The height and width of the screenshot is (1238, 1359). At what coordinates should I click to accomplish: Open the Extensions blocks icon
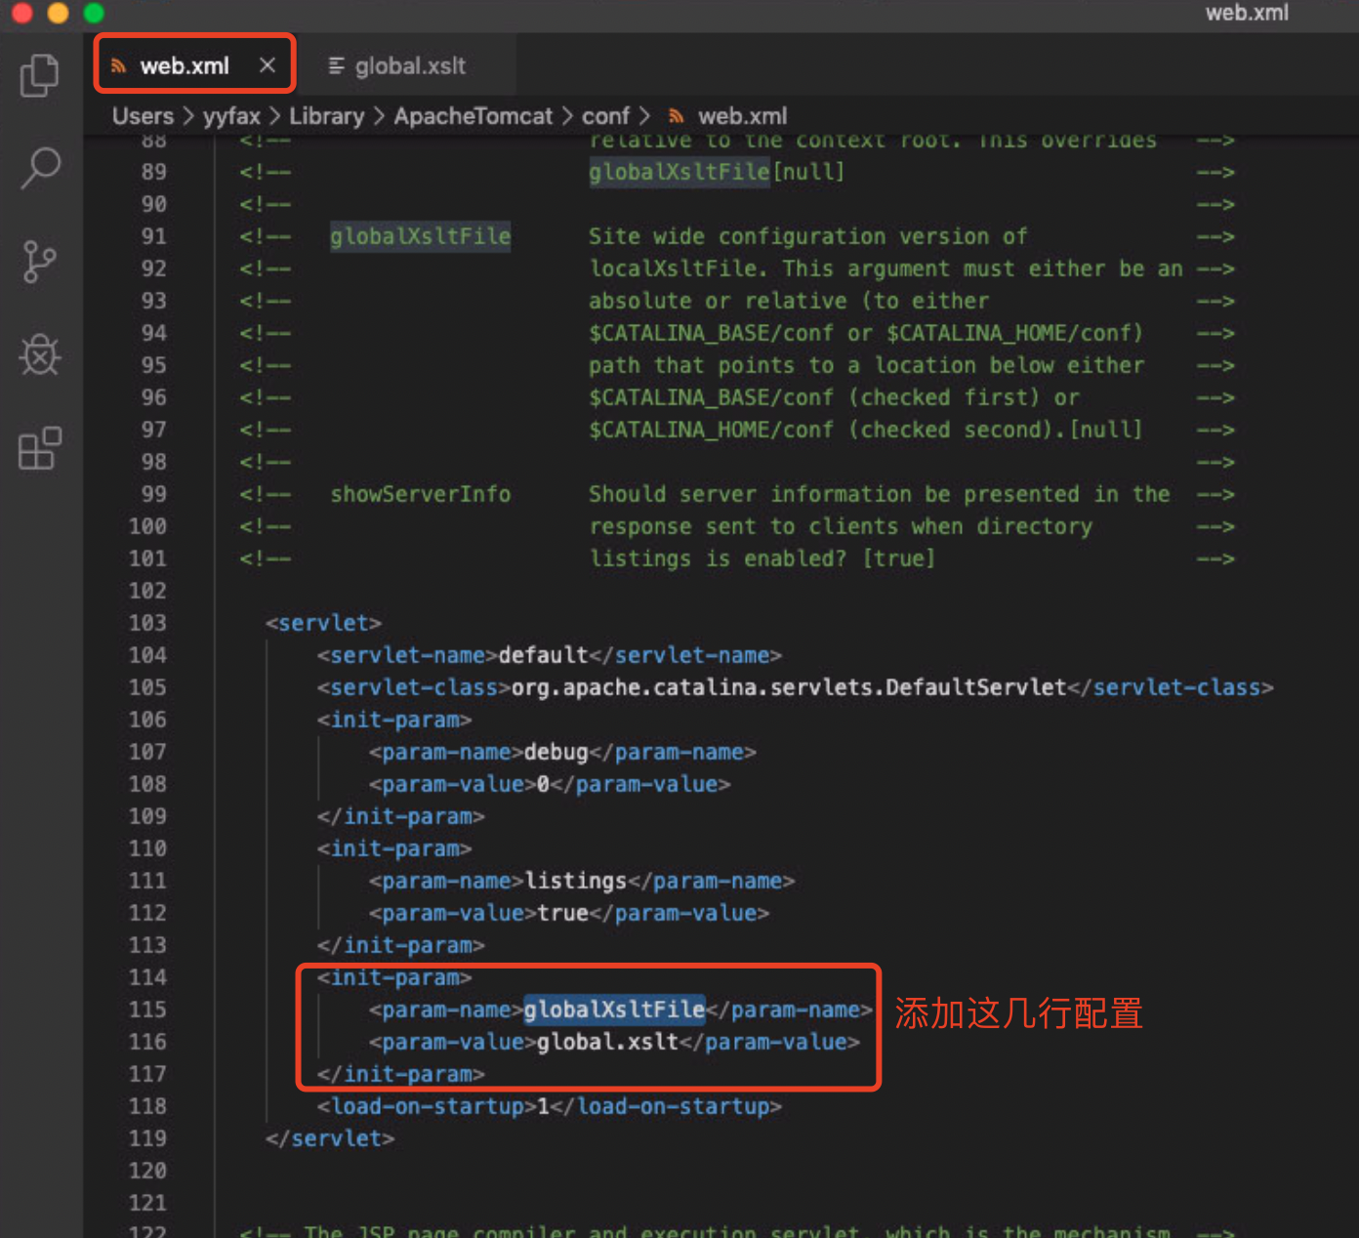click(40, 448)
